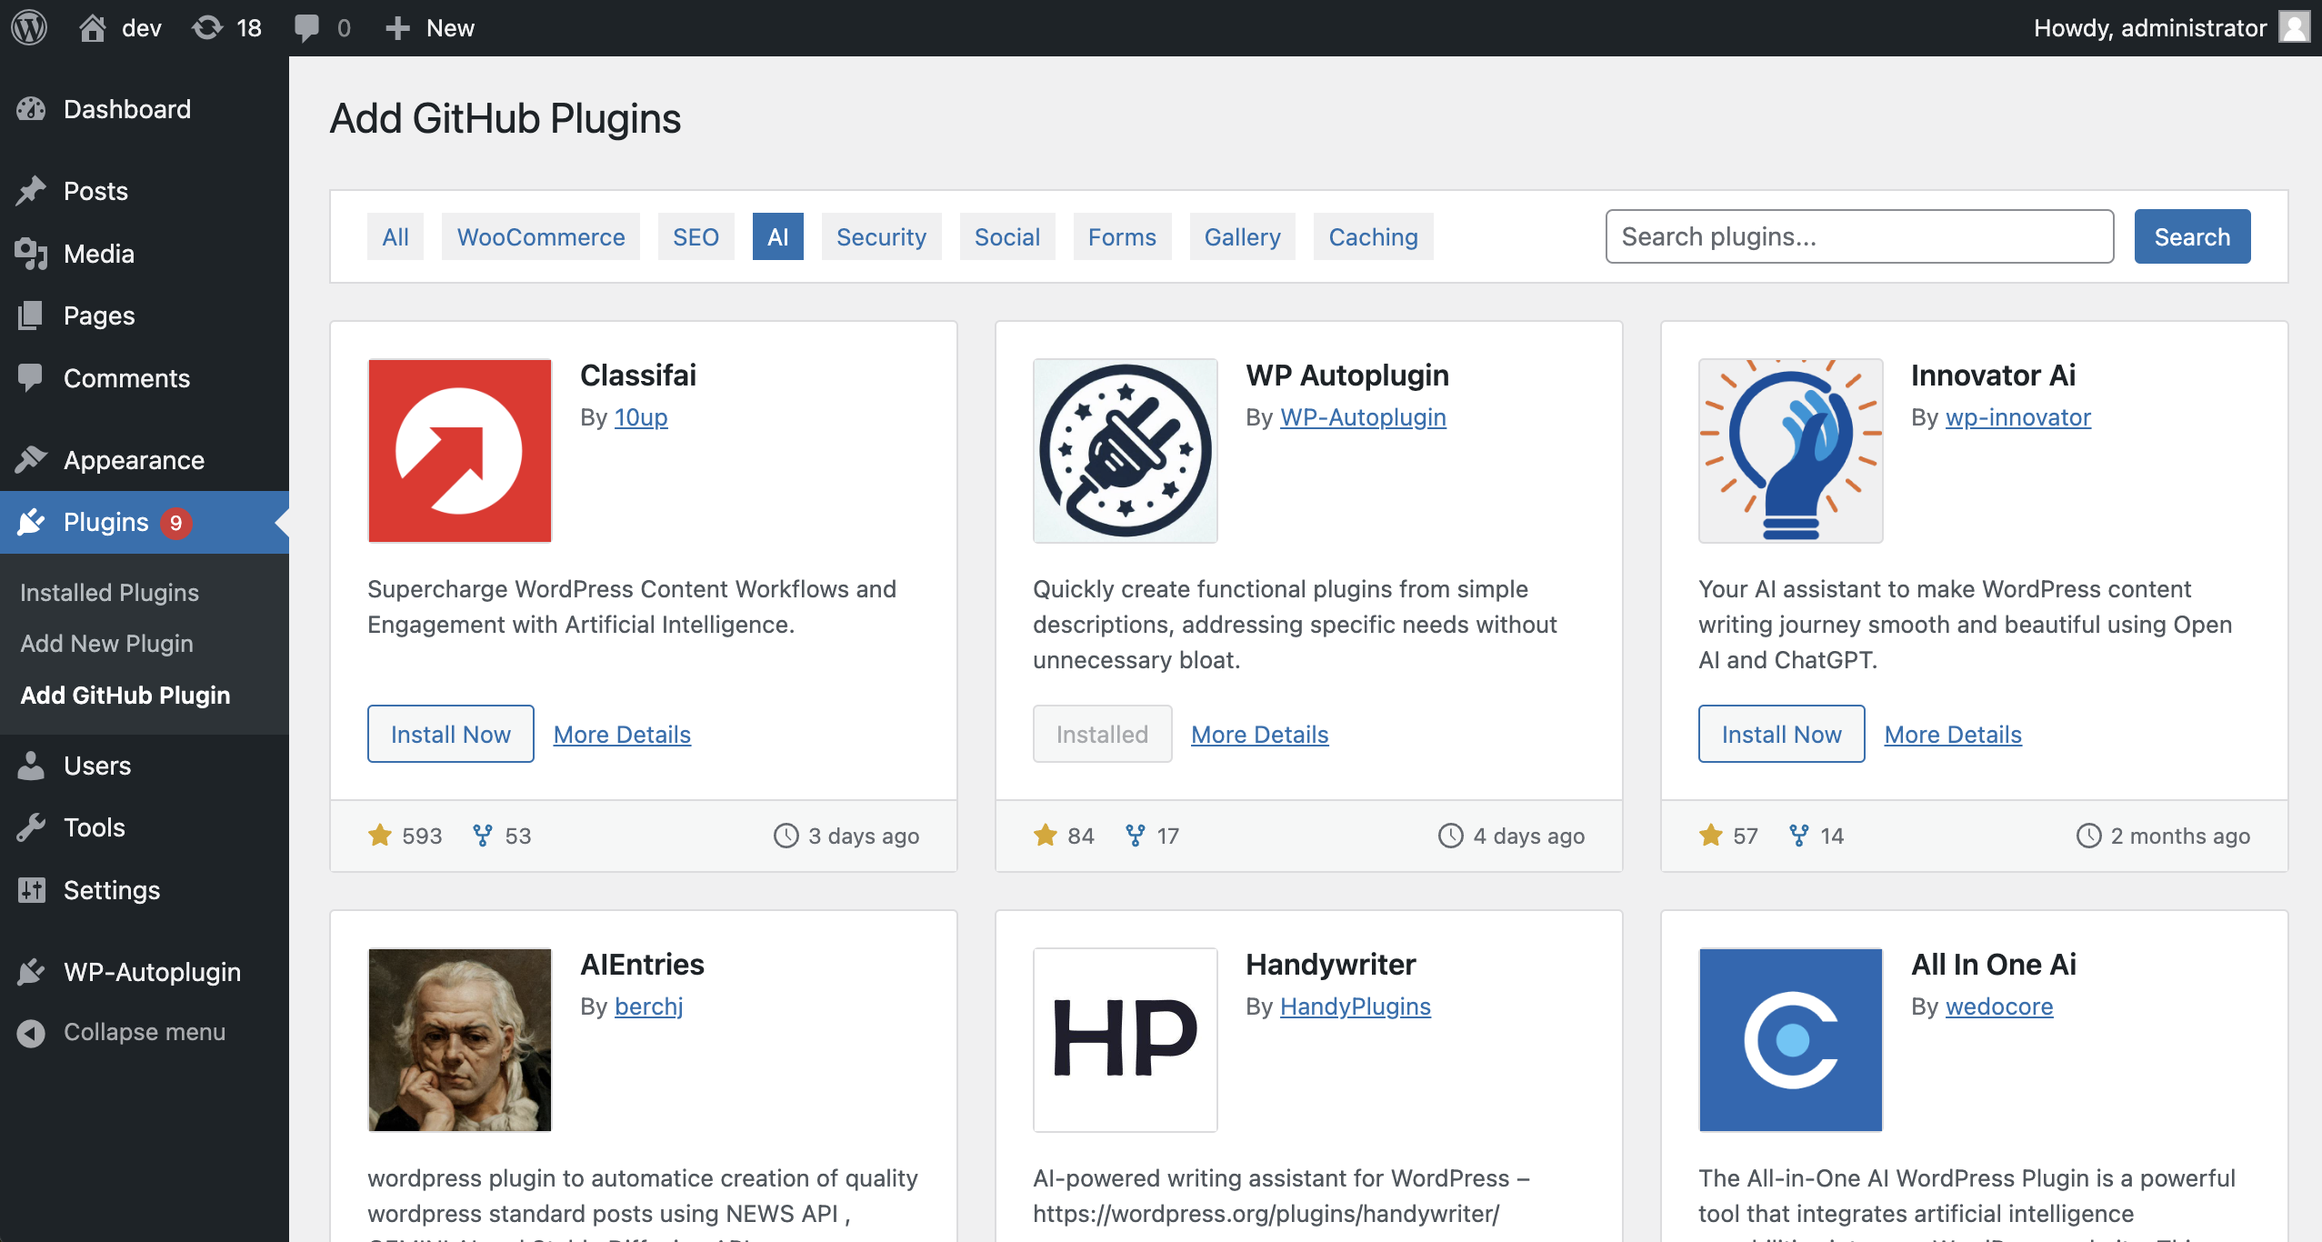Select the Security category filter
This screenshot has height=1242, width=2322.
(x=880, y=236)
